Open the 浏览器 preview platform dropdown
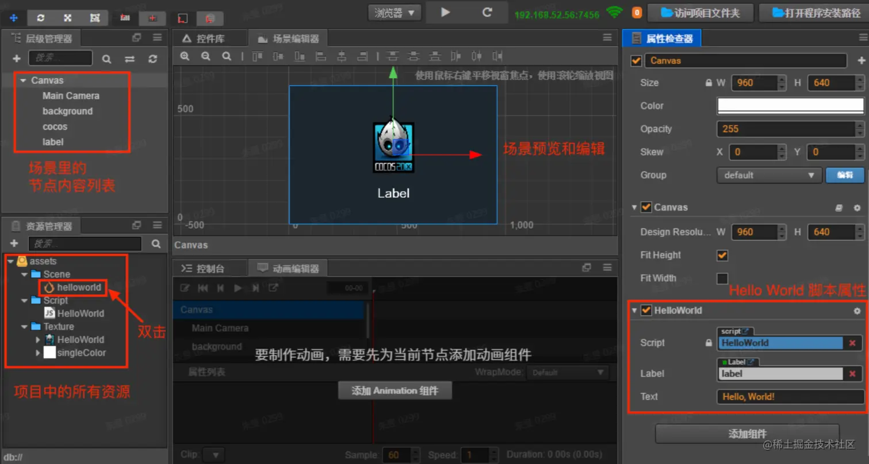The height and width of the screenshot is (464, 869). [x=395, y=13]
